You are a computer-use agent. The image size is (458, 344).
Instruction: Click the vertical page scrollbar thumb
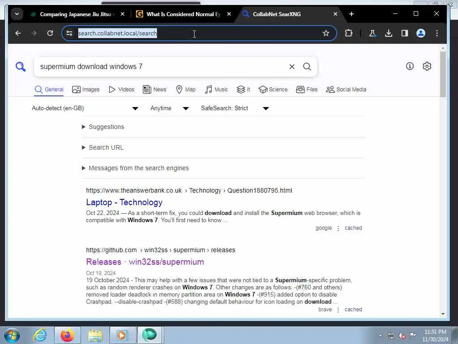[443, 75]
